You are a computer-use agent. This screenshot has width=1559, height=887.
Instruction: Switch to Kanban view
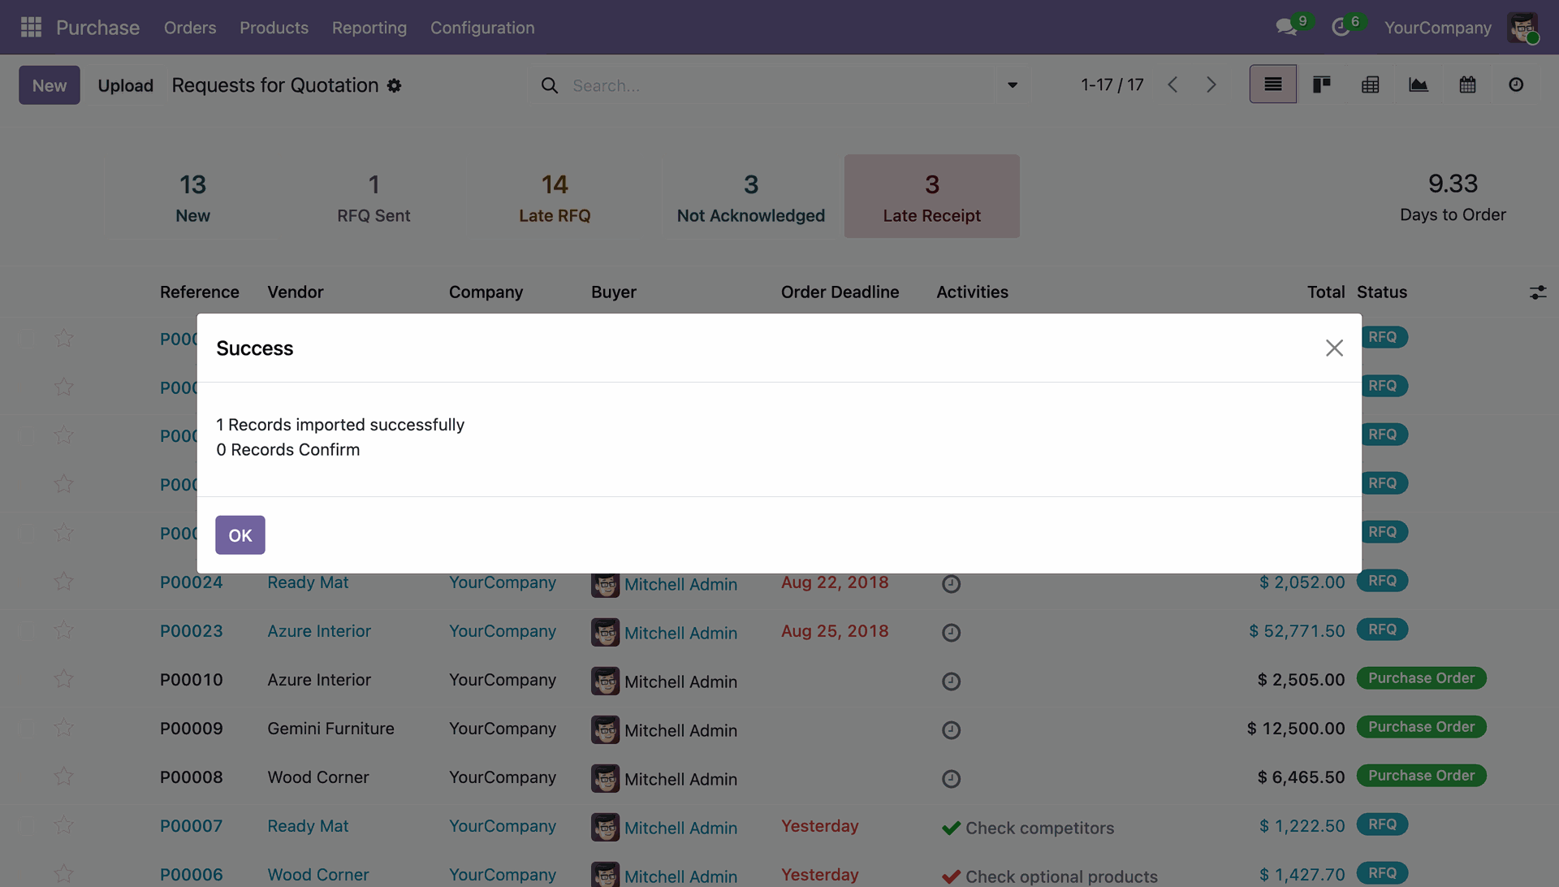[1321, 84]
